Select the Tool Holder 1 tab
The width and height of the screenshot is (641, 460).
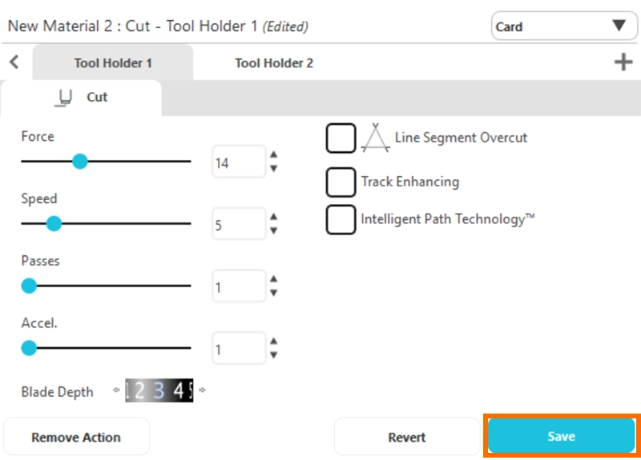(x=113, y=62)
